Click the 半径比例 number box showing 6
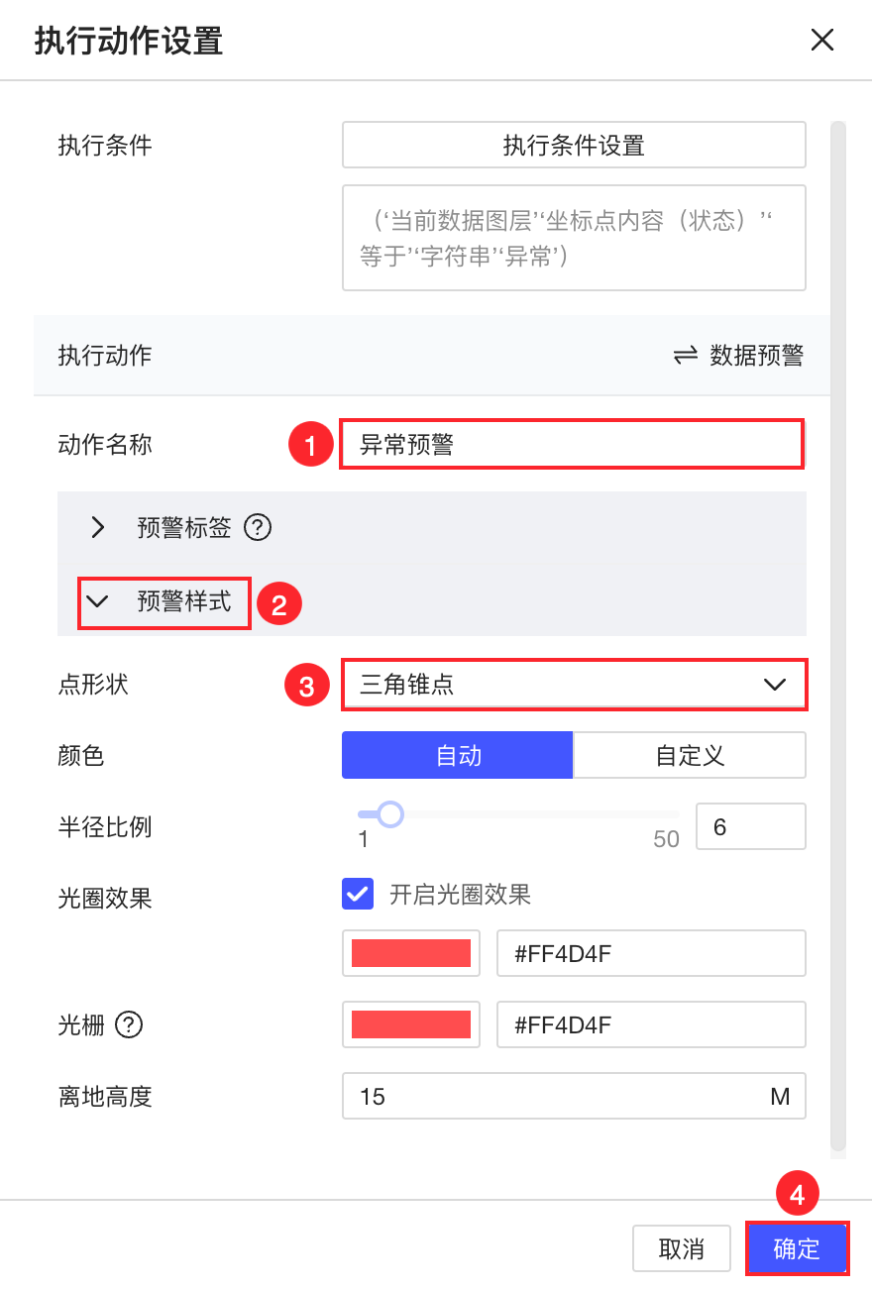The image size is (872, 1290). (751, 826)
